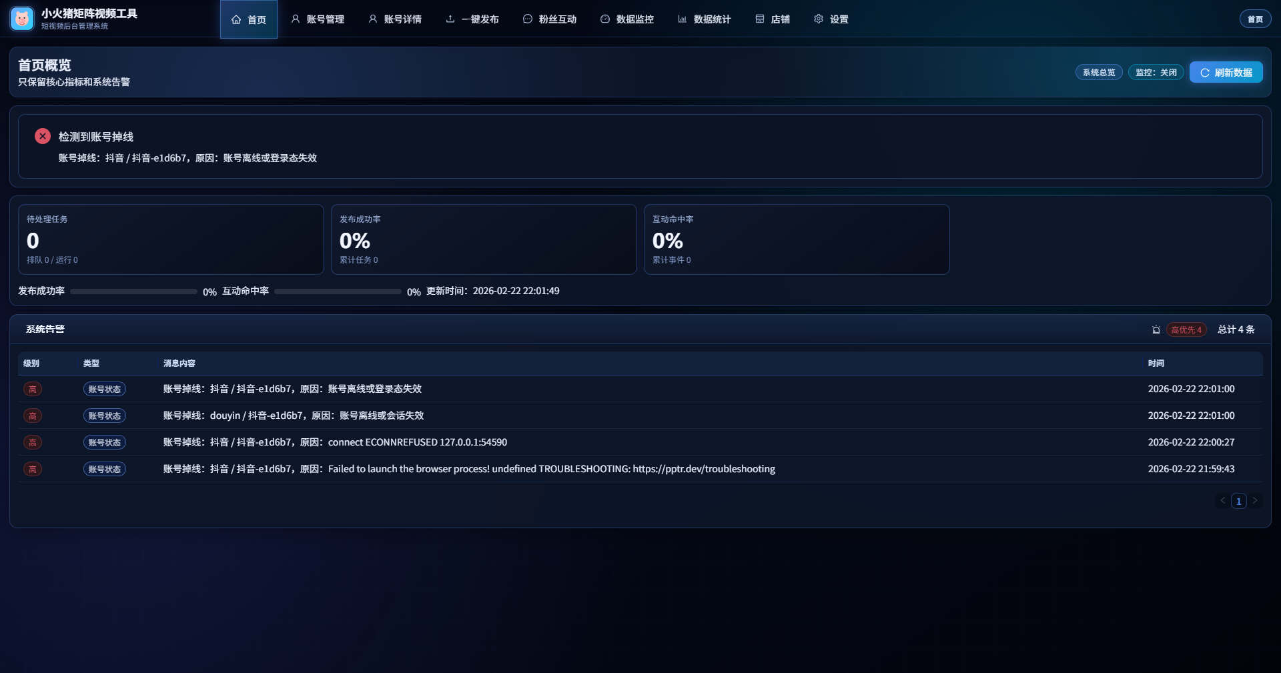1281x673 pixels.
Task: Click the red error icon in the alert banner
Action: tap(43, 136)
